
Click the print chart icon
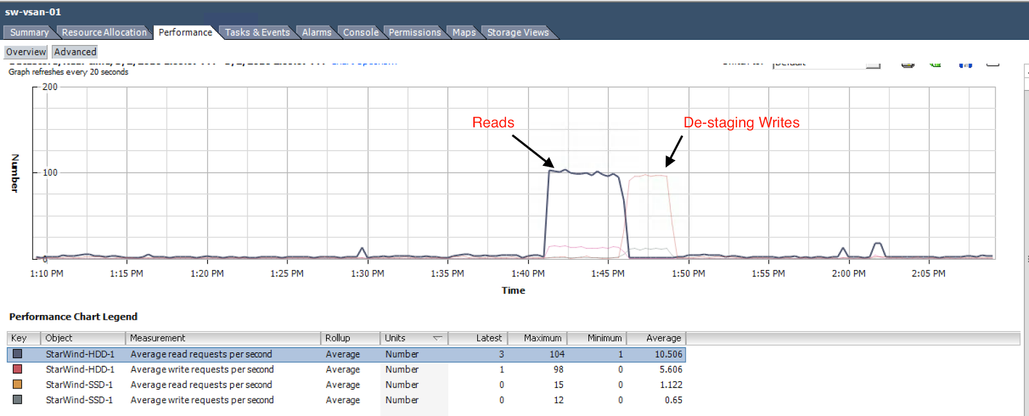(x=907, y=64)
